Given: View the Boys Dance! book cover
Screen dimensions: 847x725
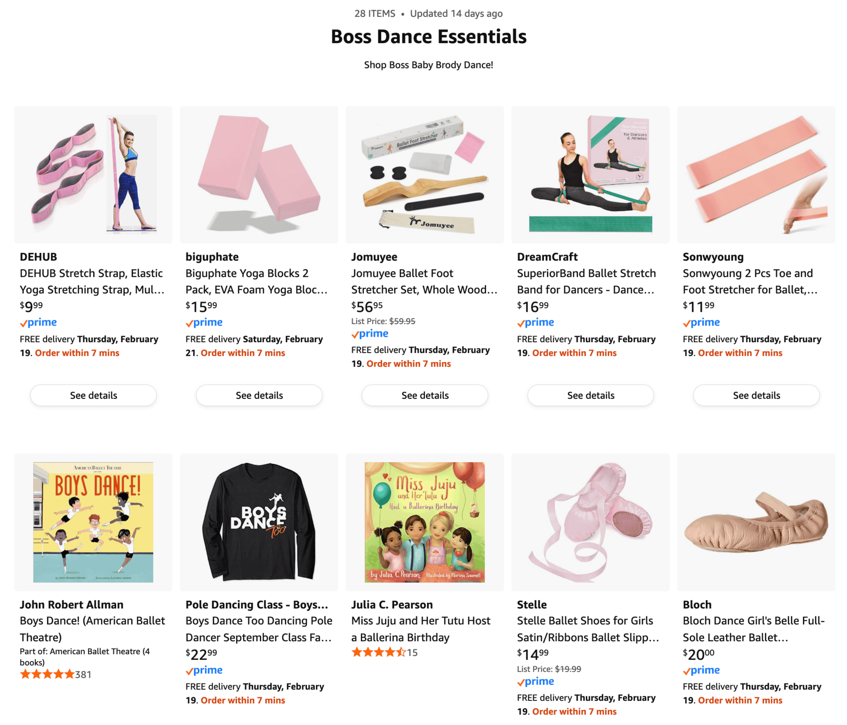Looking at the screenshot, I should (x=93, y=522).
